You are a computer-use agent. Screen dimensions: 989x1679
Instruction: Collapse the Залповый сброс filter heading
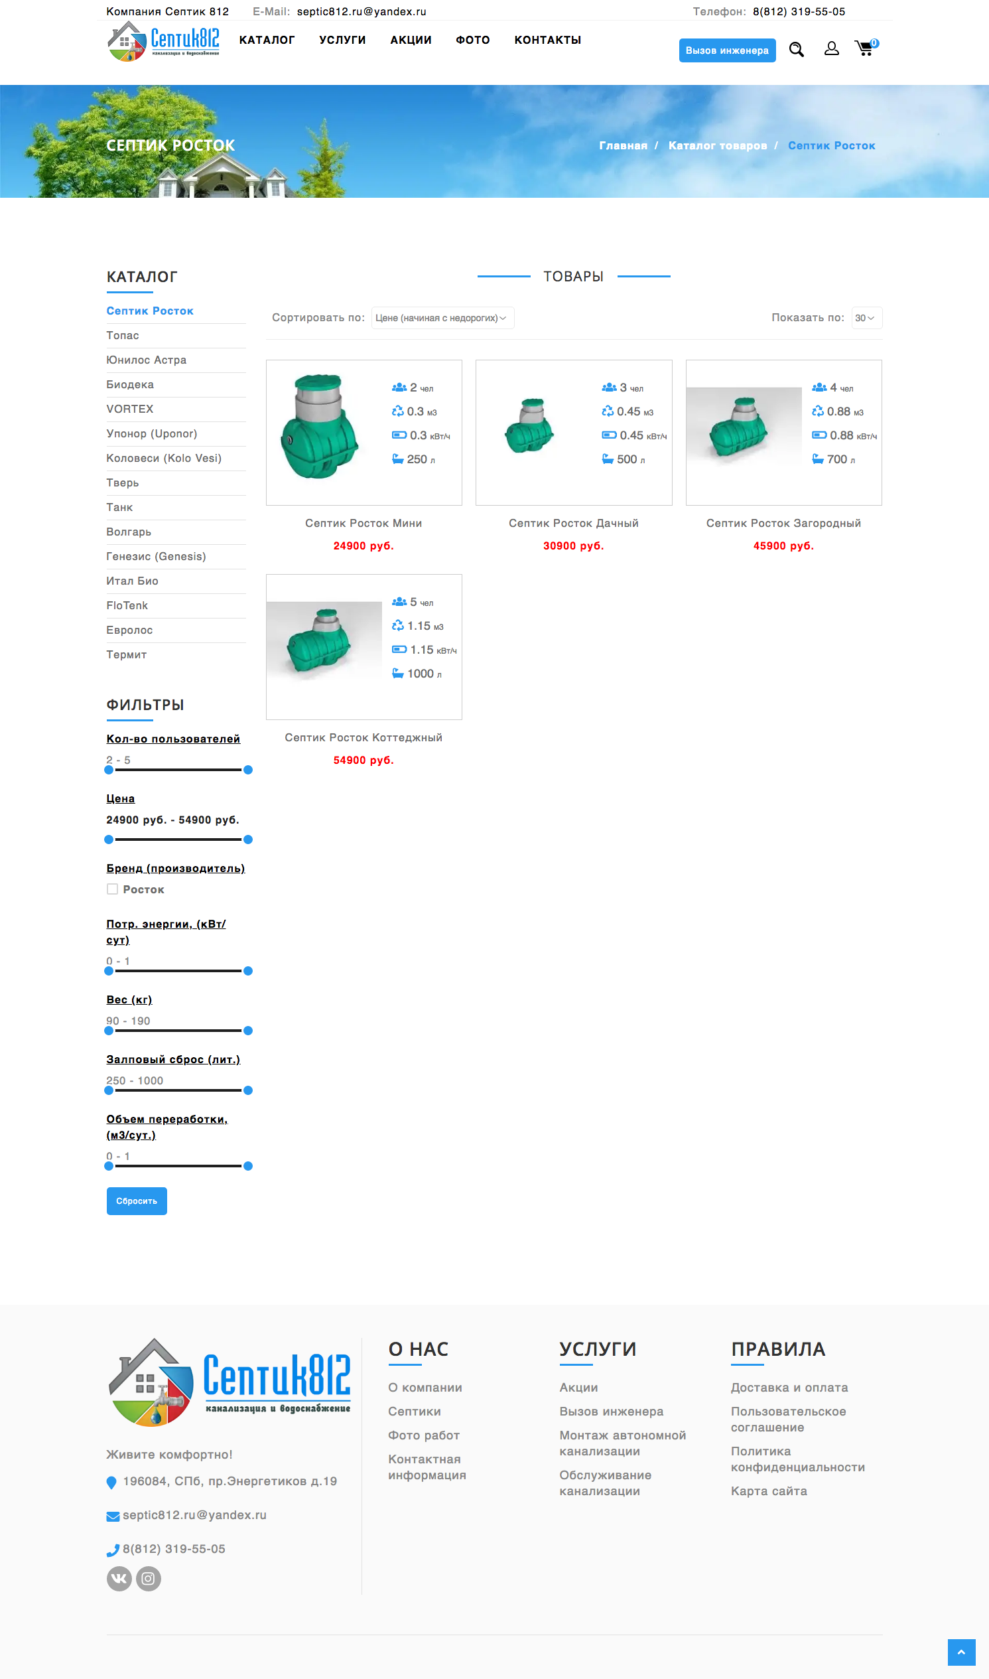[173, 1059]
